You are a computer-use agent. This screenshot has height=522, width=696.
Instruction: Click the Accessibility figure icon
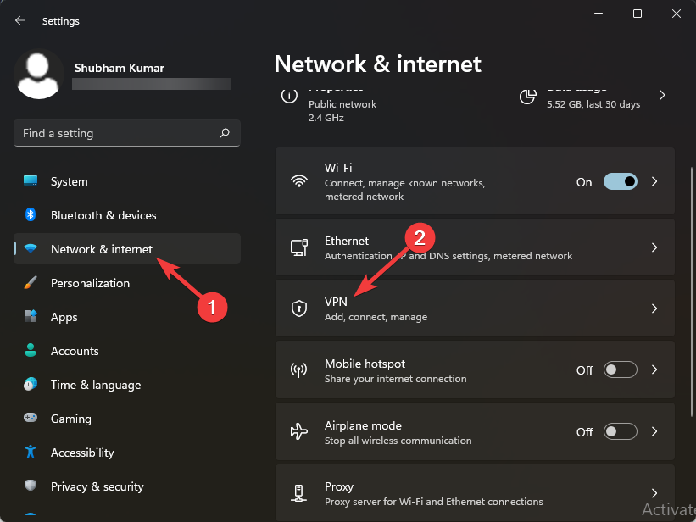point(31,453)
